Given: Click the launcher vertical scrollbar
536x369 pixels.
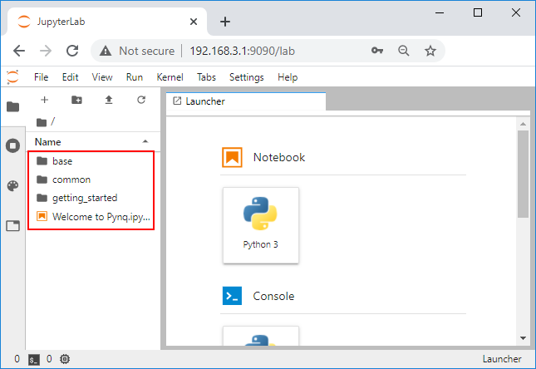Looking at the screenshot, I should pyautogui.click(x=523, y=175).
